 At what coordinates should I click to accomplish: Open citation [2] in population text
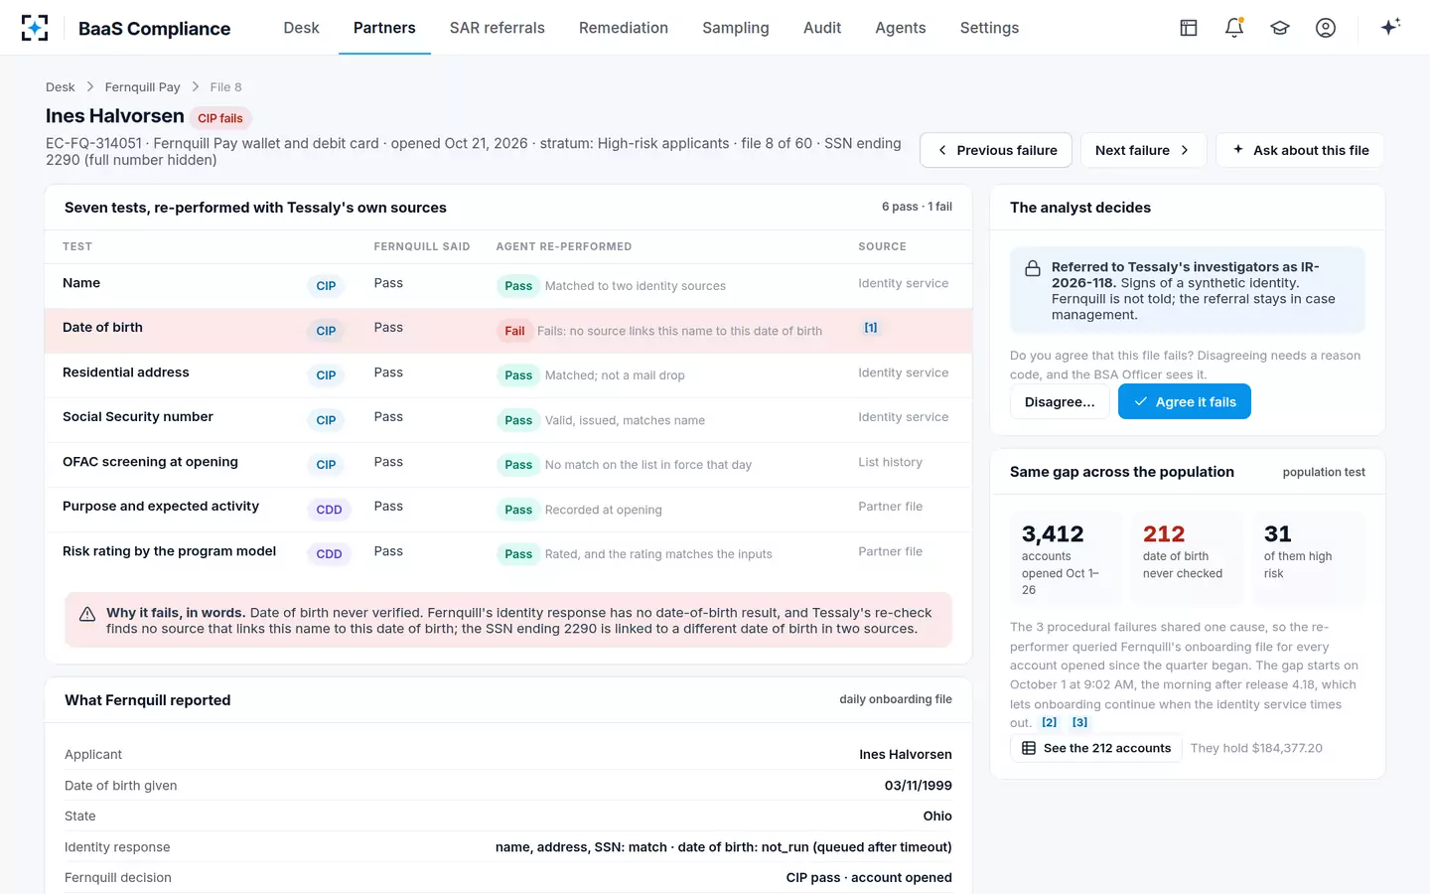coord(1049,722)
